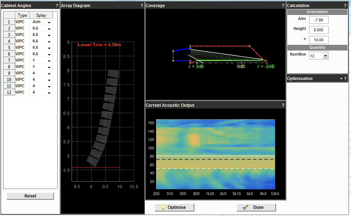The image size is (351, 216).
Task: Open splay dropdown for cabinet 12
Action: click(x=49, y=93)
